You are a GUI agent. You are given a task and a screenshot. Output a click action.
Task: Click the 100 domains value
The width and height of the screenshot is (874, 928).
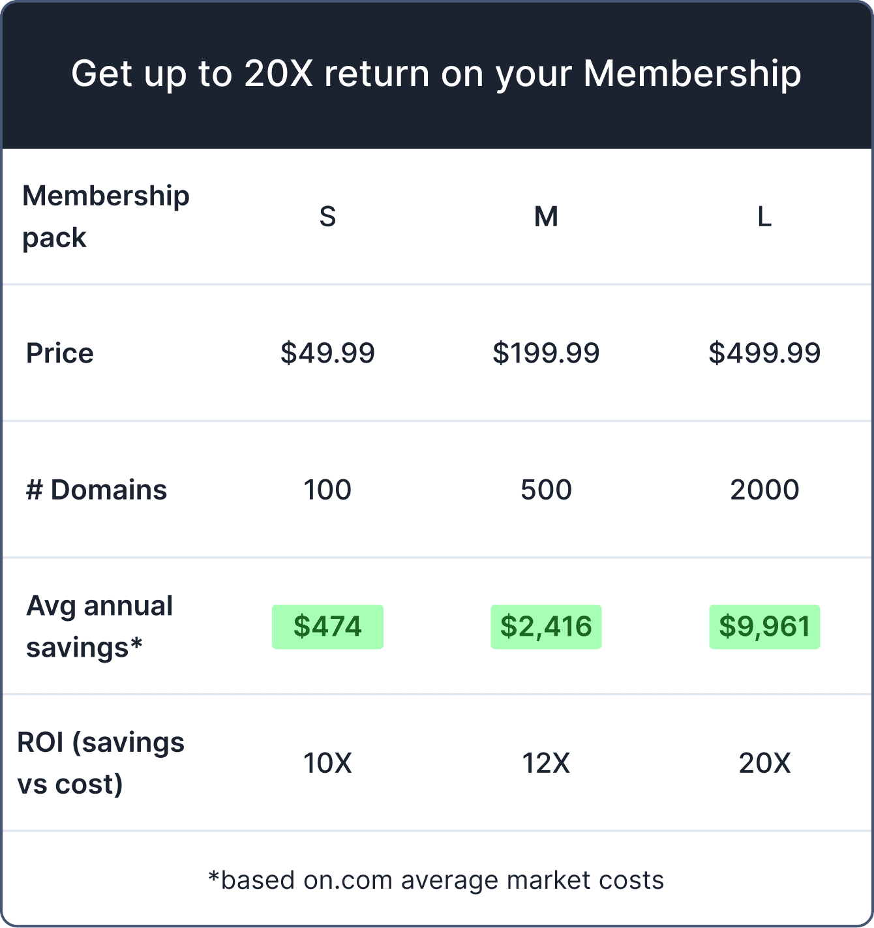pos(327,490)
